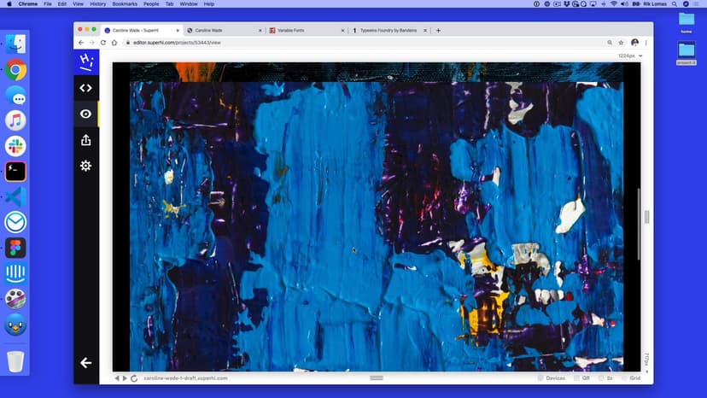The image size is (707, 398).
Task: Click the back arrow in SuperHi sidebar
Action: click(85, 363)
